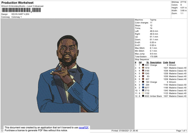The image size is (188, 133).
Task: Click code 1343 in the stop sequence
Action: [166, 91]
